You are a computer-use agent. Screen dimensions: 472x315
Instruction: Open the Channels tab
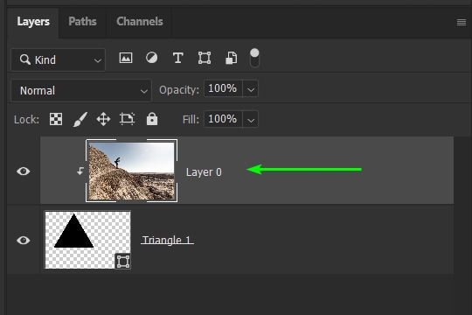[x=139, y=22]
